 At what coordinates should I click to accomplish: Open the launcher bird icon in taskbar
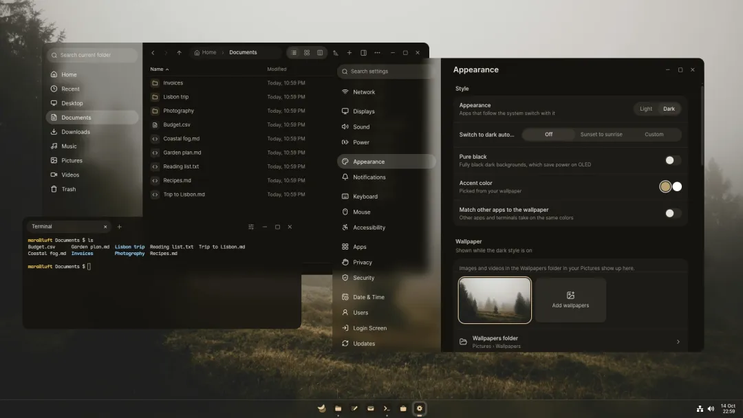[x=322, y=408]
